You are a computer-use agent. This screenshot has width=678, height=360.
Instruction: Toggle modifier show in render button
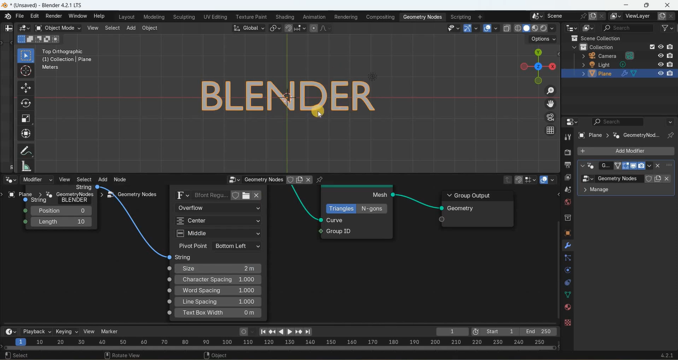click(x=641, y=166)
